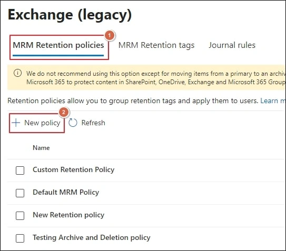The image size is (286, 251).
Task: Open the New Retention policy entry
Action: click(68, 215)
